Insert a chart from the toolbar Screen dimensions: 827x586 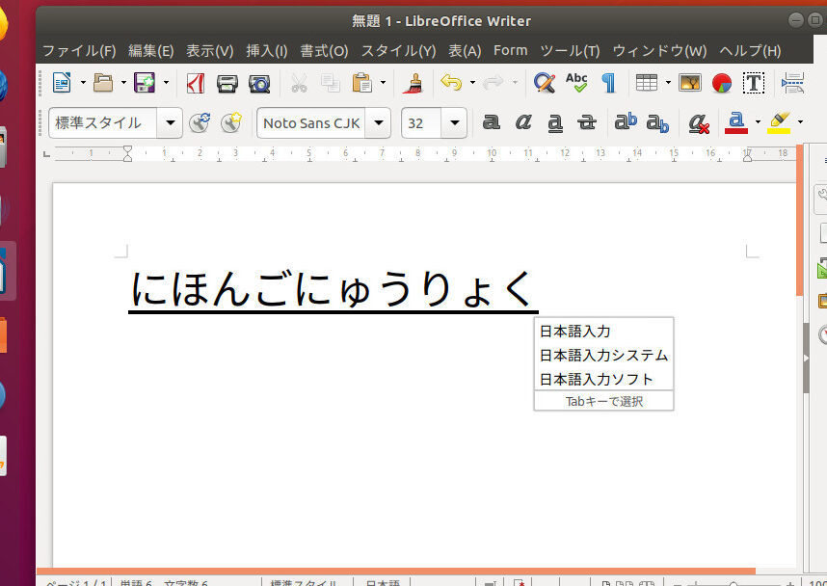[x=722, y=83]
